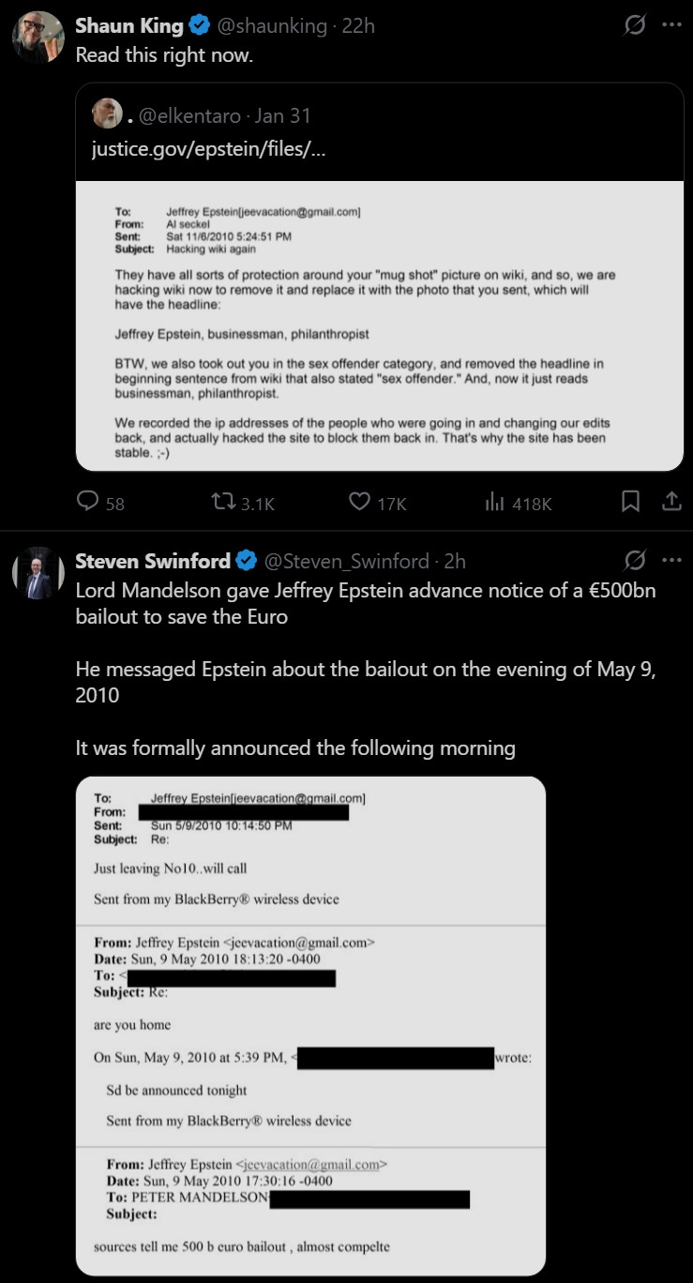
Task: Repost Shaun King's tweet
Action: click(227, 503)
